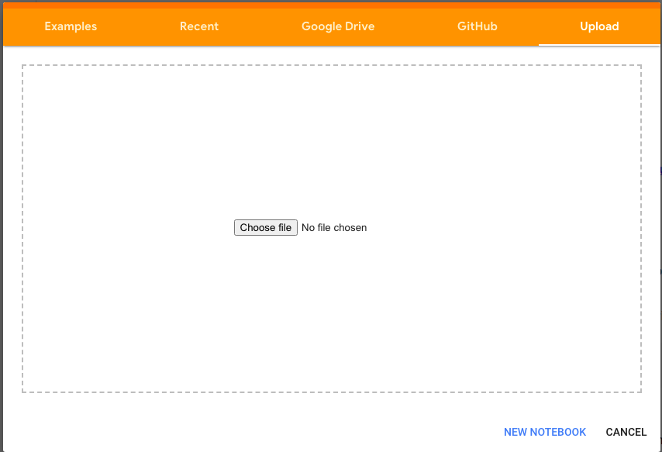Switch to the Examples tab
Screen dimensions: 662x452
(71, 26)
